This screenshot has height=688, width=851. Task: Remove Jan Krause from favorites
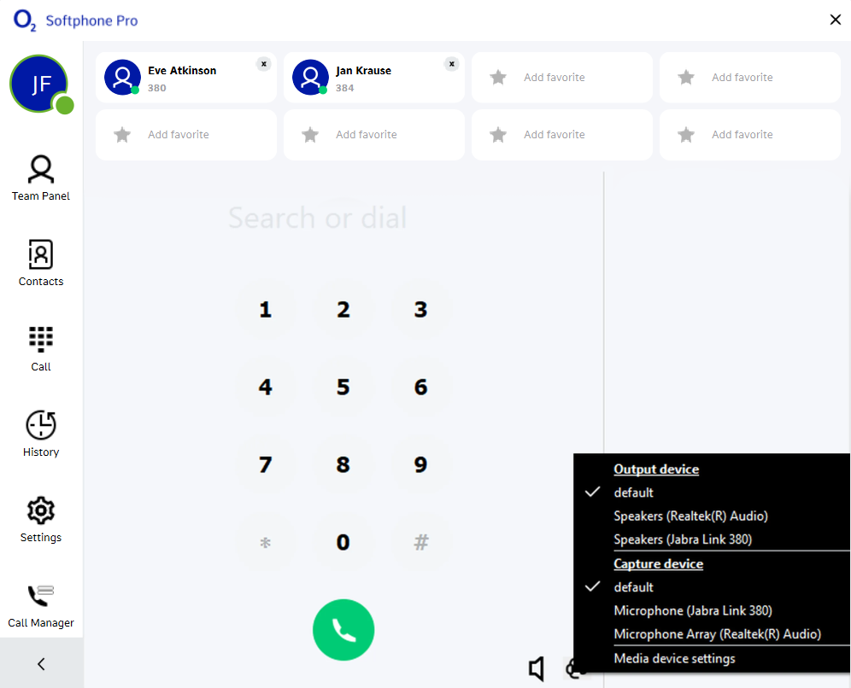(x=451, y=64)
